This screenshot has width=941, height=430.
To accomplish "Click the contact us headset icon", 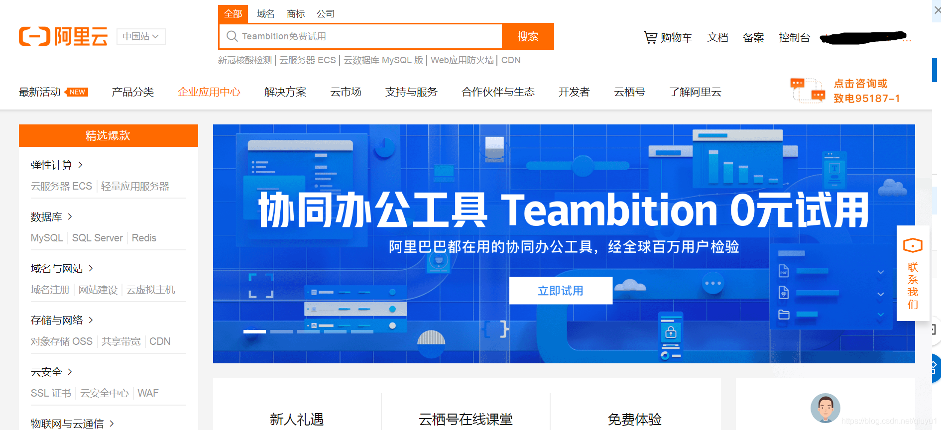I will [x=913, y=245].
